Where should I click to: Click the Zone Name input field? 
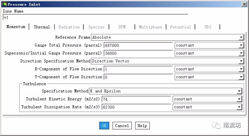95,17
